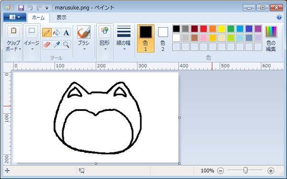Screen dimensions: 287x179
Task: Click the selection size icon in status bar
Action: coord(82,170)
